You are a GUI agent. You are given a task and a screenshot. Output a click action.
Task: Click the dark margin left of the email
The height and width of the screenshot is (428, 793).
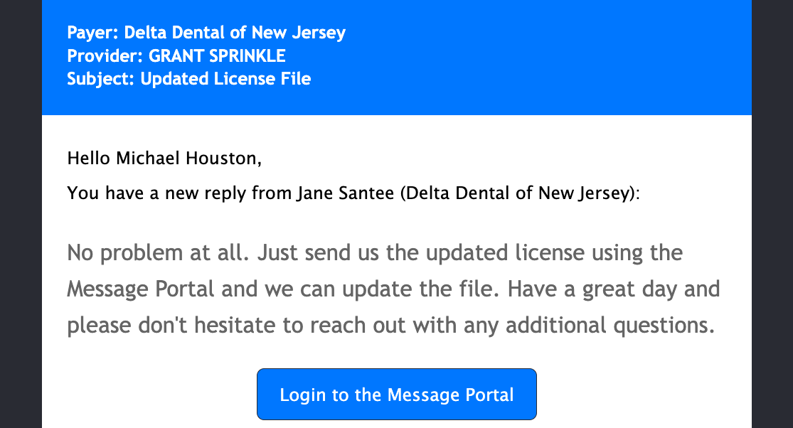tap(21, 213)
